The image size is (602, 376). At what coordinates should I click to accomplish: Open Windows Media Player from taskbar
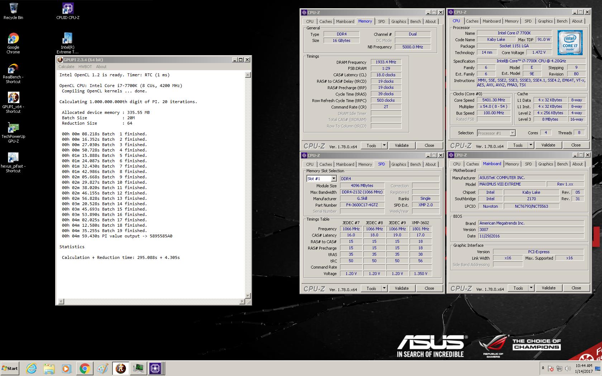66,368
